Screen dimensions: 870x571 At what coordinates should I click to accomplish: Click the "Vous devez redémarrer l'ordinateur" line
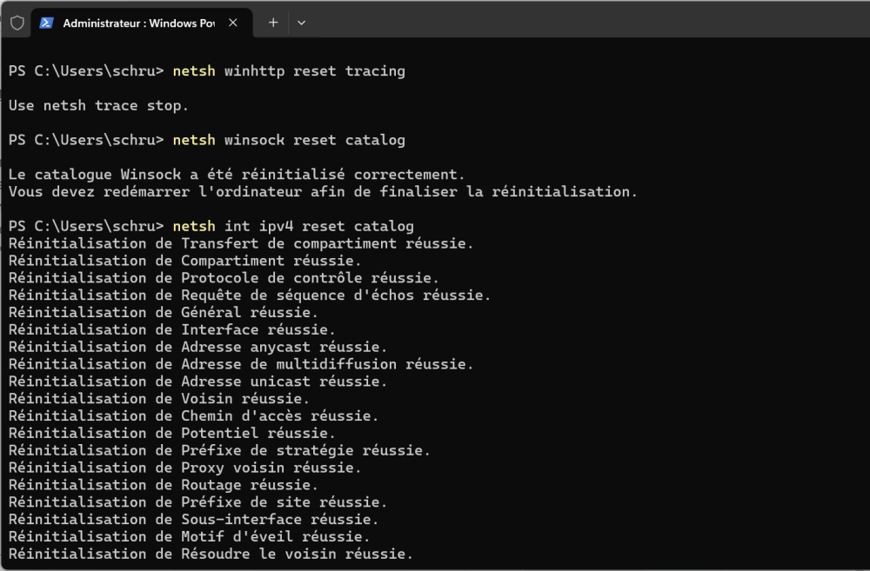click(x=323, y=191)
